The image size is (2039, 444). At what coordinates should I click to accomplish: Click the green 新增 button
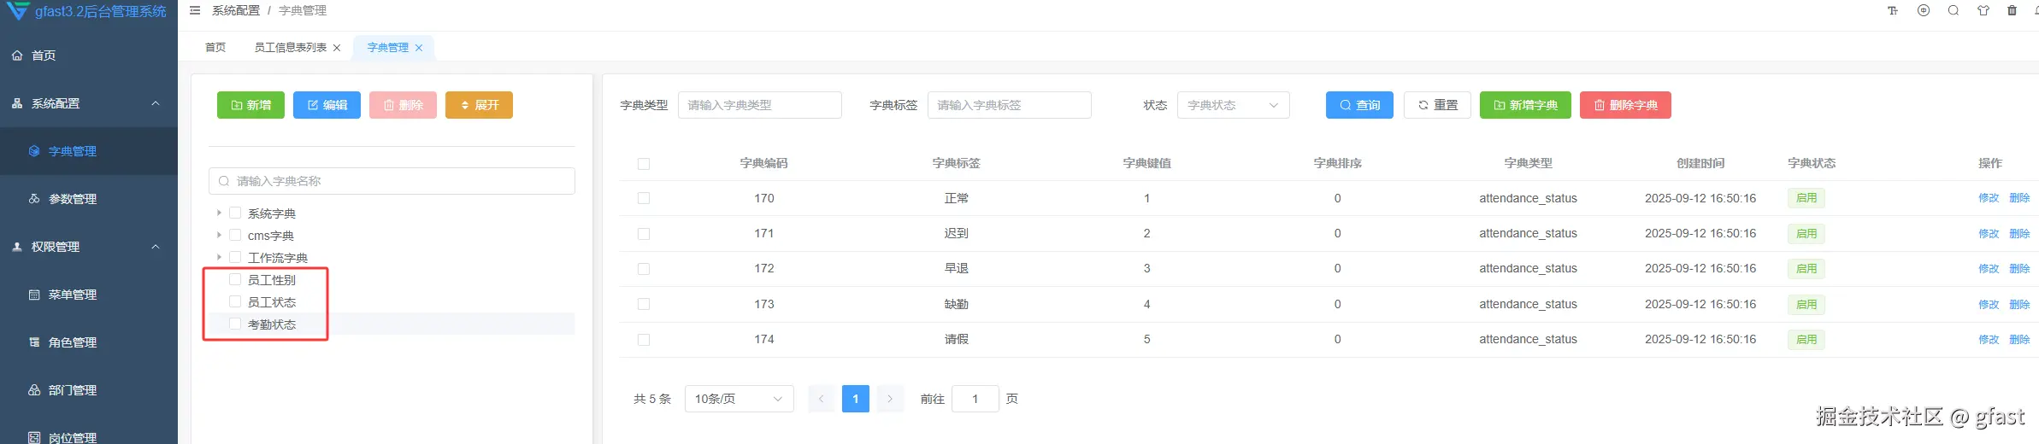point(250,105)
